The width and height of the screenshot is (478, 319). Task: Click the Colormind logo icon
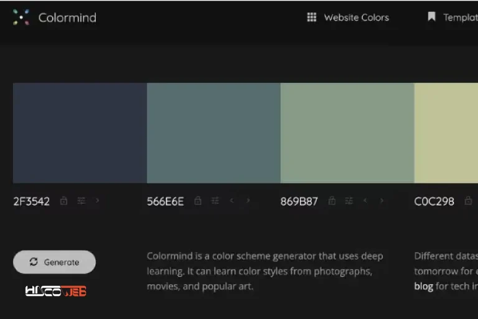(x=21, y=17)
